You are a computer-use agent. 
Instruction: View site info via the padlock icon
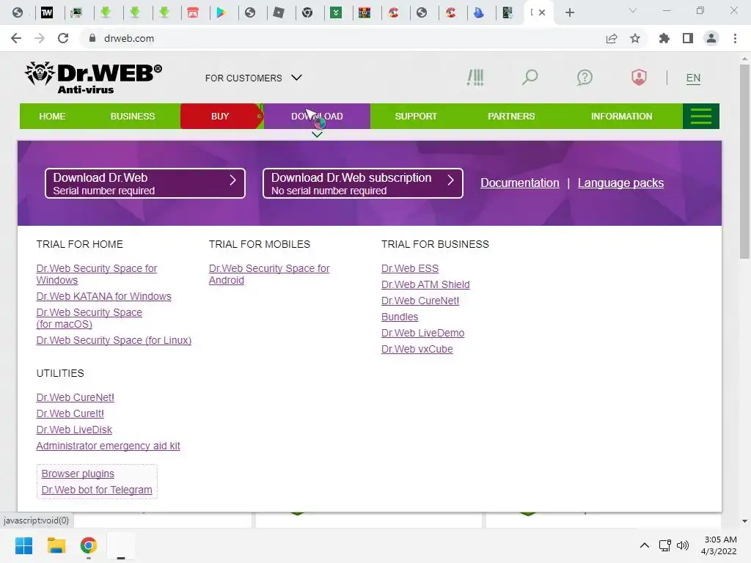click(92, 38)
